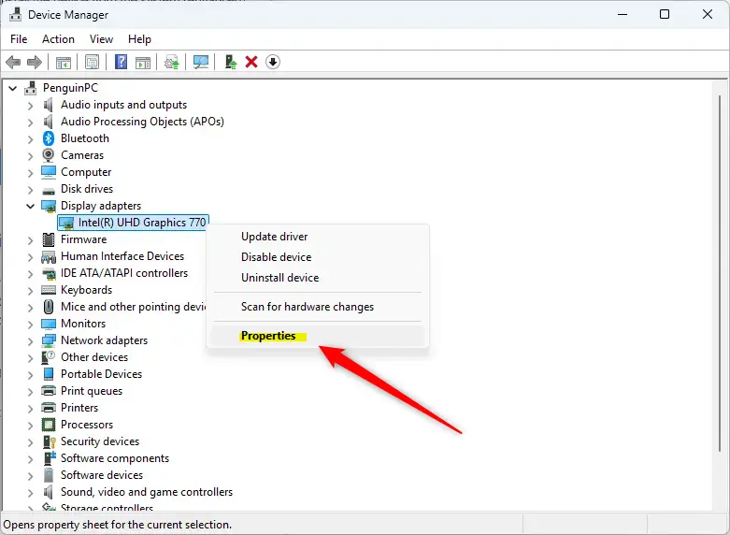The width and height of the screenshot is (730, 535).
Task: Click the Show/Hide action pane icon
Action: point(143,62)
